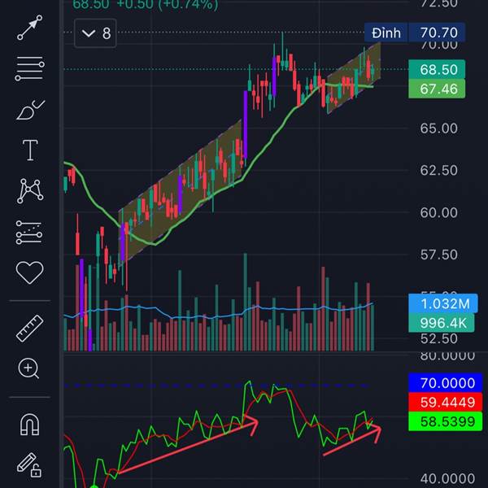Viewport: 488px width, 488px height.
Task: Click the red RSI value 59.4449
Action: point(446,402)
